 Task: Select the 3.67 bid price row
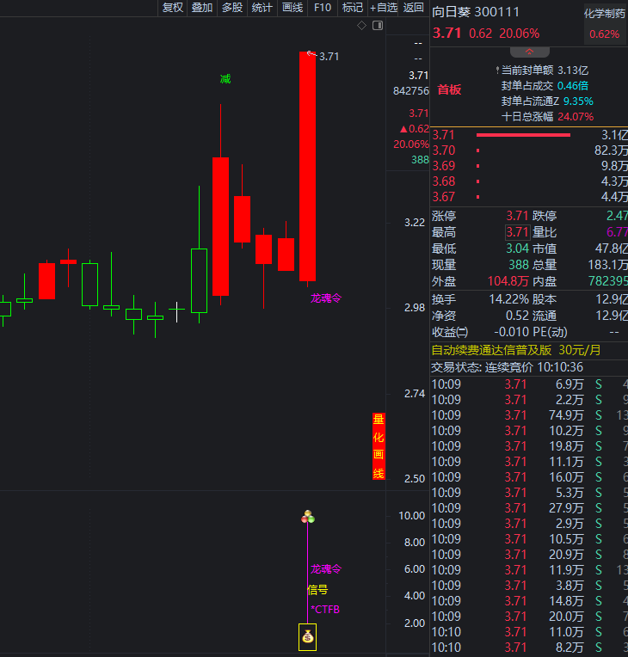[529, 197]
